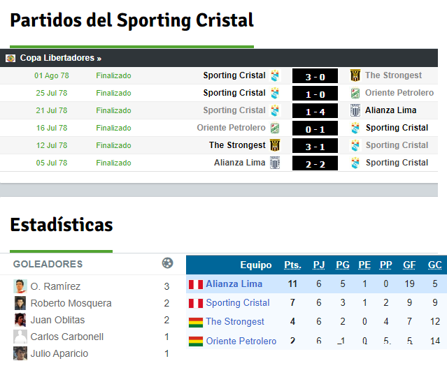Open the 3 - 0 match score

(x=315, y=76)
